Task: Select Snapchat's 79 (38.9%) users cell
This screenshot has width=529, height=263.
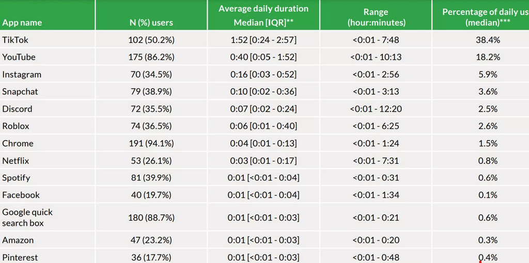Action: tap(151, 91)
